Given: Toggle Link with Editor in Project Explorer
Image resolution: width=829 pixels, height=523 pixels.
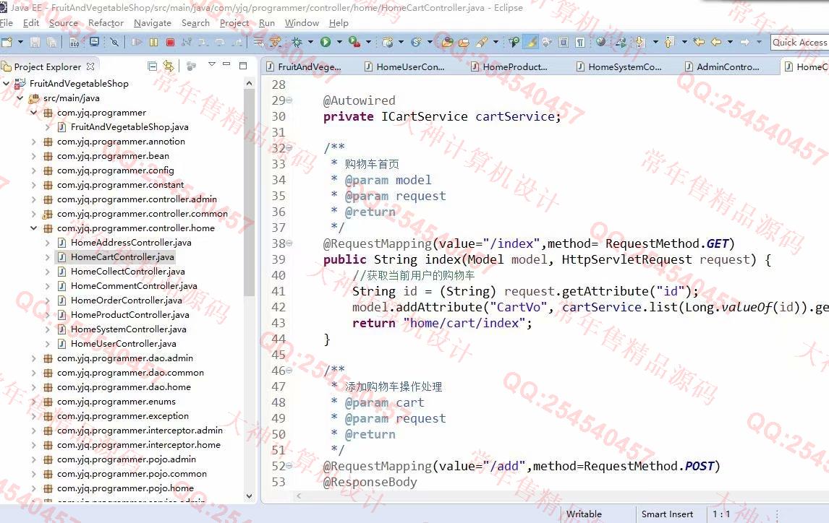Looking at the screenshot, I should tap(169, 66).
